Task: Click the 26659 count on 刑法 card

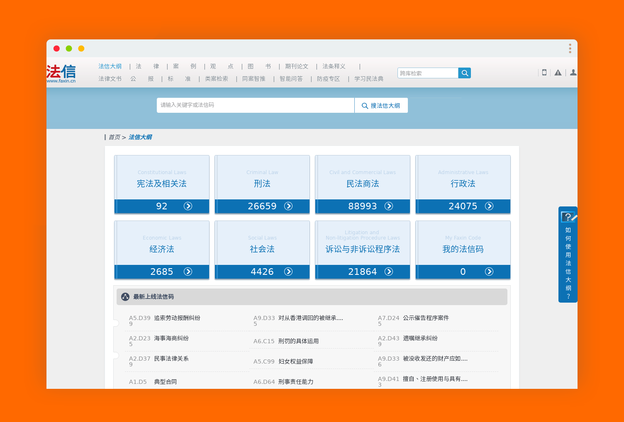Action: point(262,206)
